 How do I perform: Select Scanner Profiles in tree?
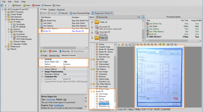pyautogui.click(x=20, y=41)
